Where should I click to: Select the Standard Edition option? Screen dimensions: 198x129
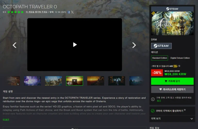159,58
